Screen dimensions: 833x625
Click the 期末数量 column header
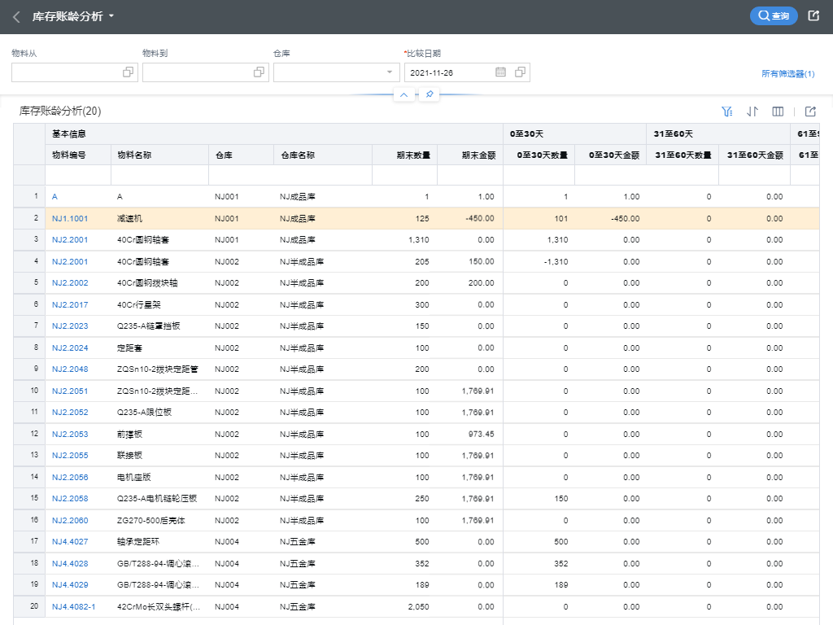pos(404,155)
